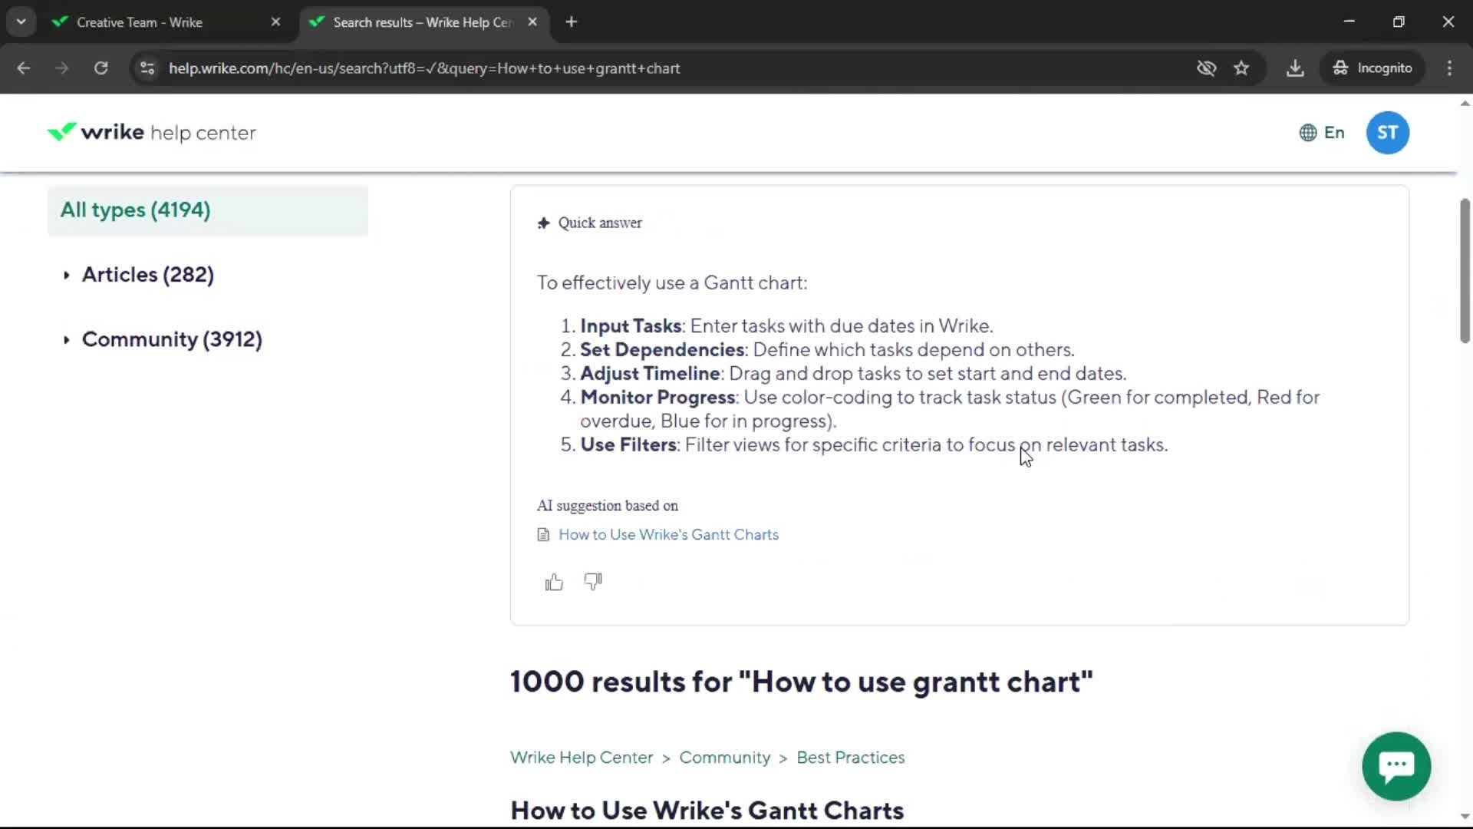
Task: Go back with the browser back arrow
Action: click(x=24, y=68)
